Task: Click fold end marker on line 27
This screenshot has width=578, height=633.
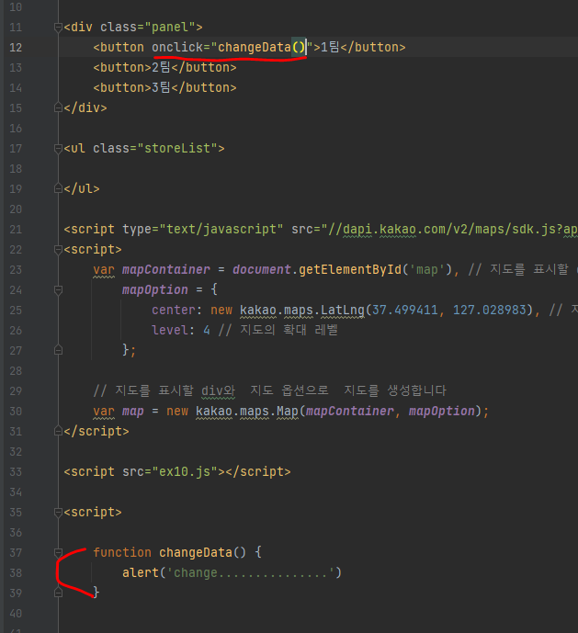Action: pyautogui.click(x=58, y=350)
